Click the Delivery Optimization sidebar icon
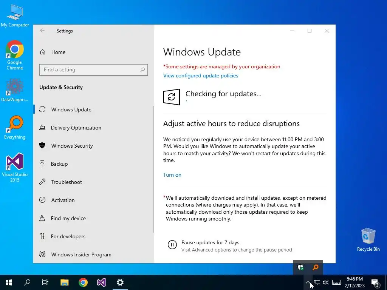The width and height of the screenshot is (387, 290). click(x=42, y=128)
